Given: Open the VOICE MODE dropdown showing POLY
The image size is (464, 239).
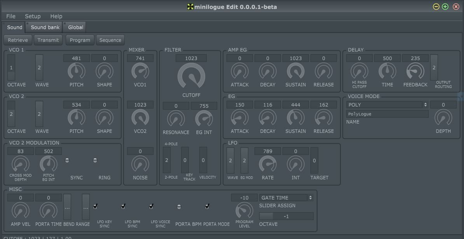Looking at the screenshot, I should pos(387,105).
